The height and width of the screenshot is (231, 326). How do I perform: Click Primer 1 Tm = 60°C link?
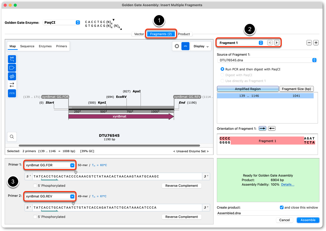[99, 165]
